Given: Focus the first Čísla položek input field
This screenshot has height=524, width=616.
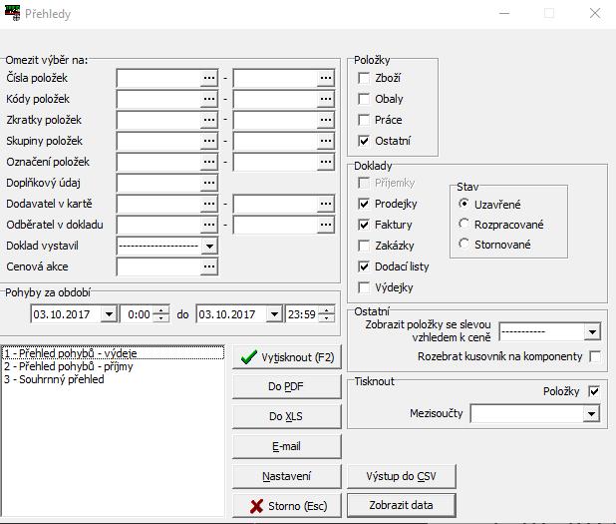Looking at the screenshot, I should click(158, 78).
